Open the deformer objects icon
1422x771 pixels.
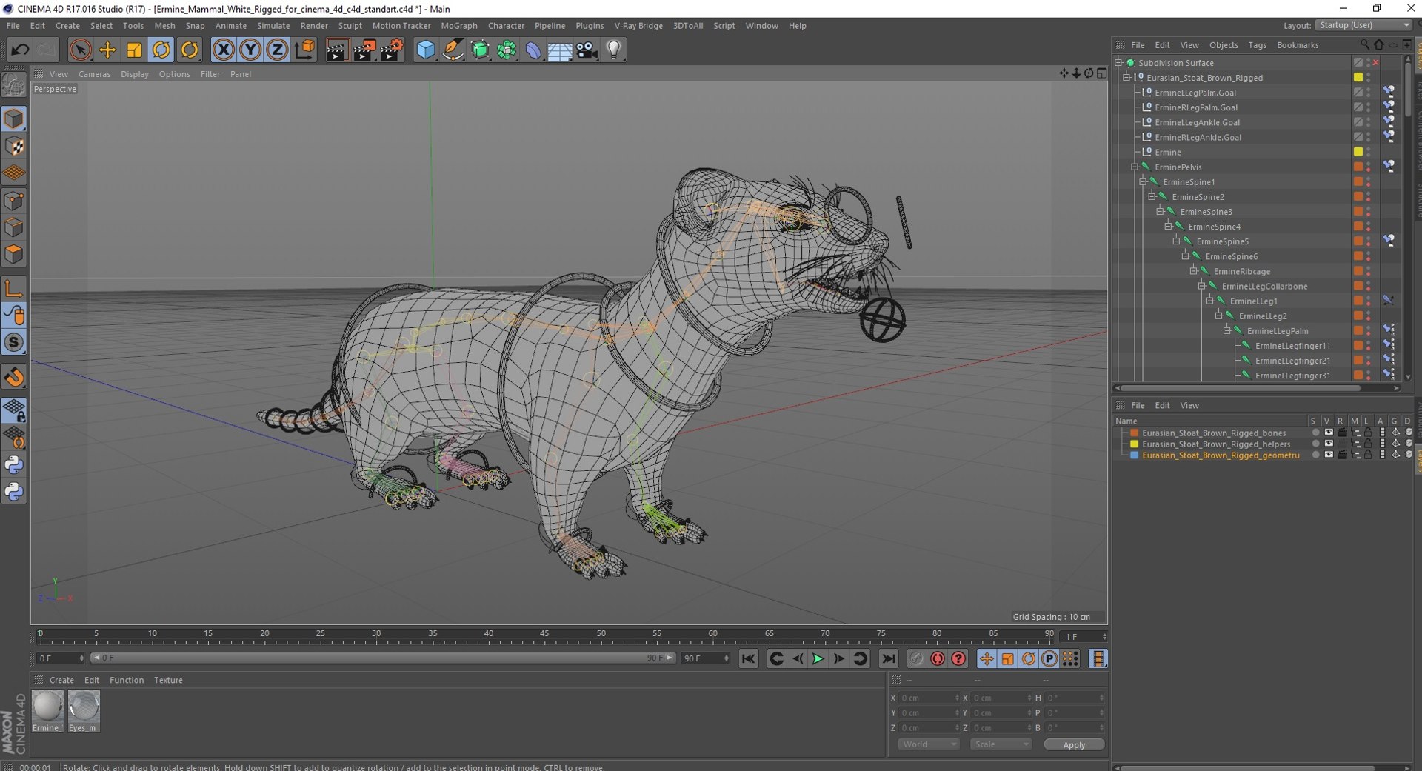[533, 50]
